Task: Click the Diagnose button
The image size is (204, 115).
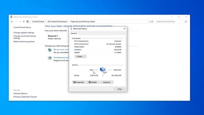Action: [x=107, y=82]
